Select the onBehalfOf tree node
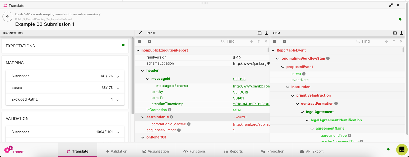This screenshot has width=409, height=157. tap(156, 137)
